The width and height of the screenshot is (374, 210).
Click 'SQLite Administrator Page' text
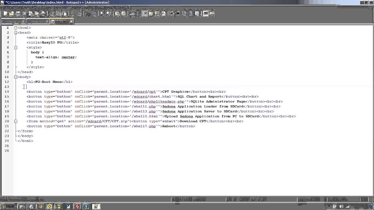[218, 101]
